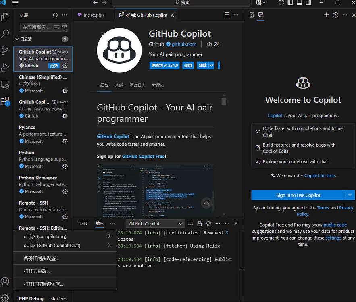This screenshot has height=302, width=356.
Task: Open the Explorer view in activity bar
Action: (5, 17)
